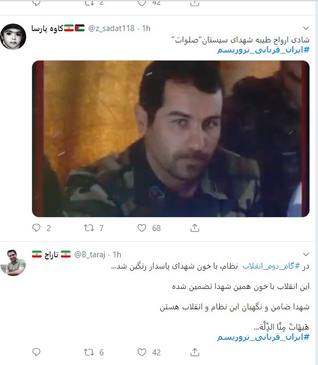The width and height of the screenshot is (318, 365).
Task: Open the B_taraj tweet options chevron
Action: (306, 255)
